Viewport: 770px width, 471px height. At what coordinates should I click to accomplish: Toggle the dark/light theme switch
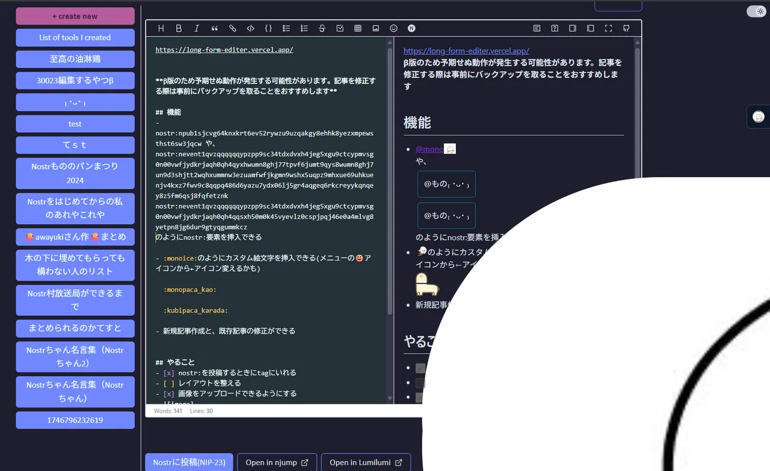point(756,11)
